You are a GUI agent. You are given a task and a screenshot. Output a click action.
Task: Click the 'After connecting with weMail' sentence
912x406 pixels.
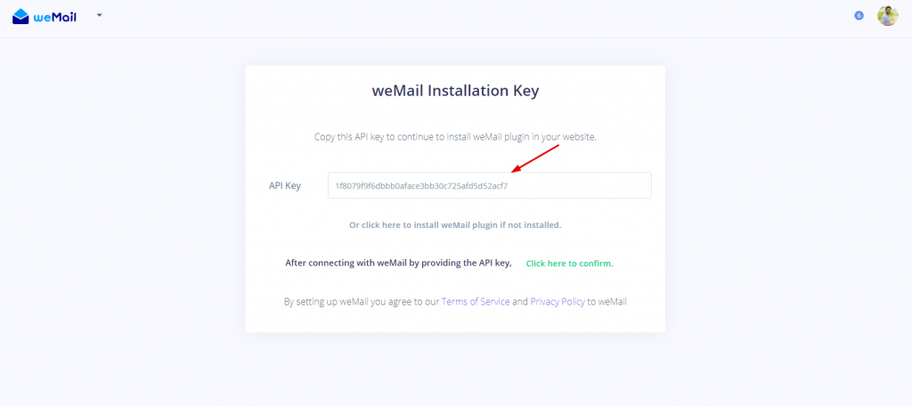398,263
